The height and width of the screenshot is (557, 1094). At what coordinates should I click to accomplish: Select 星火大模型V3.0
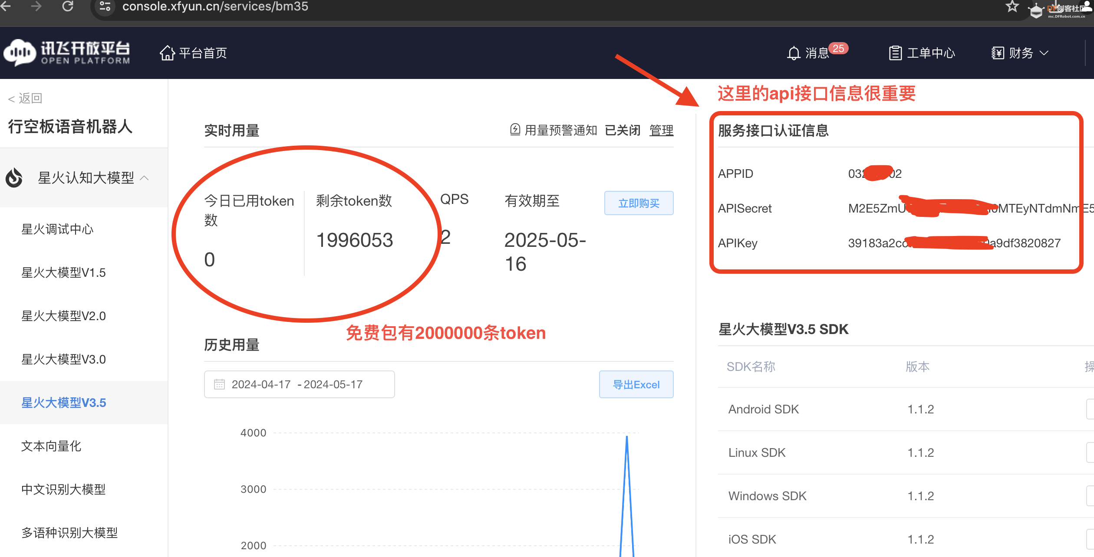(x=63, y=359)
